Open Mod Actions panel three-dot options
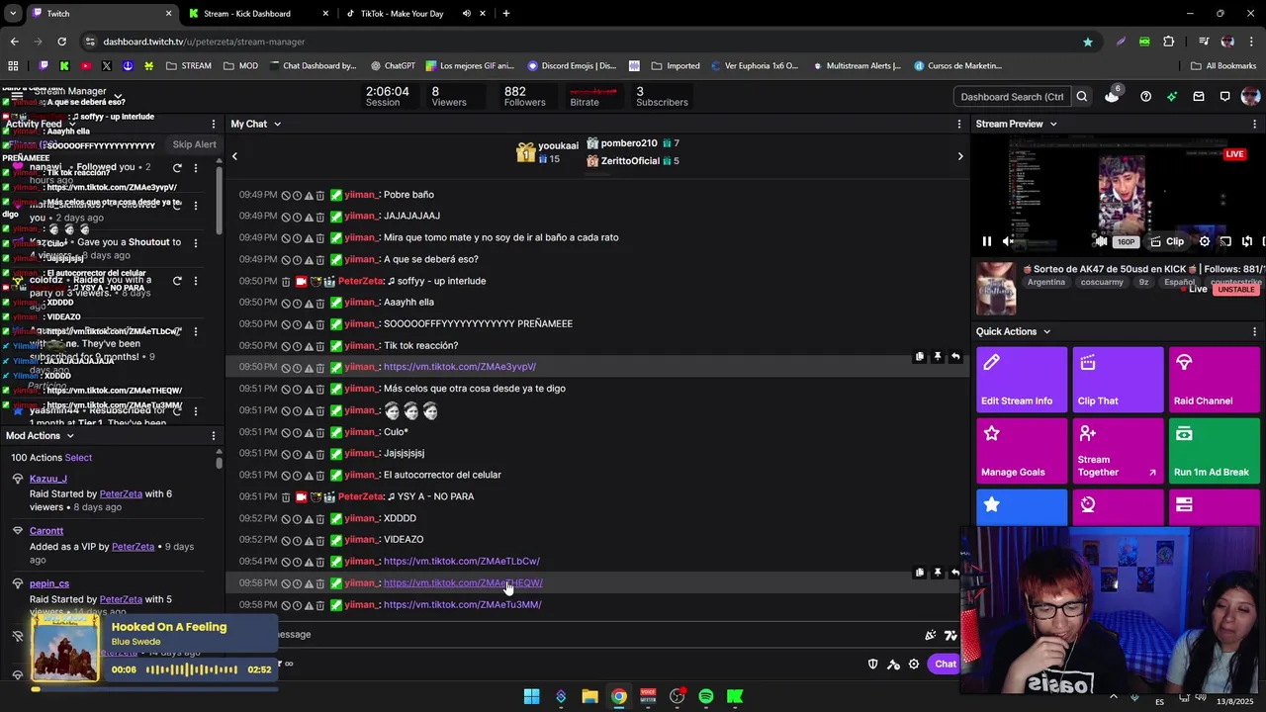The width and height of the screenshot is (1266, 712). pyautogui.click(x=213, y=435)
